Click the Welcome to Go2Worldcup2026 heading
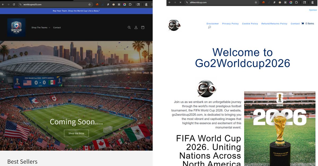 242,58
